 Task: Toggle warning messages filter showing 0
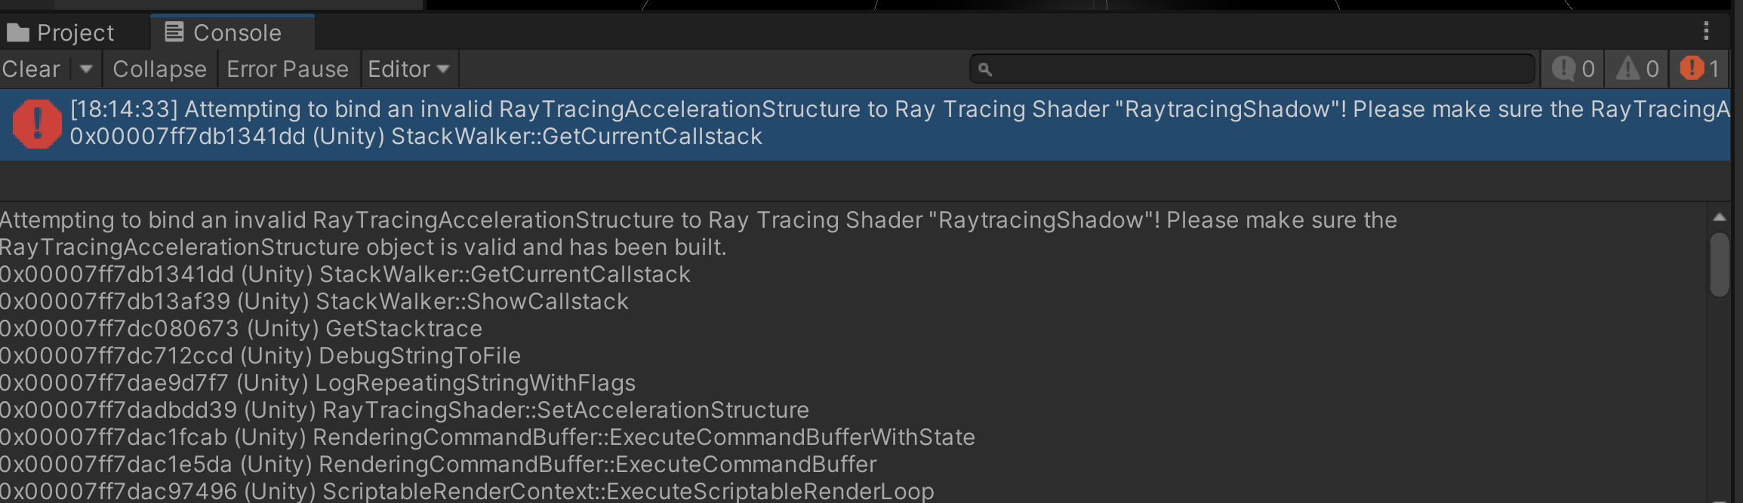1637,69
